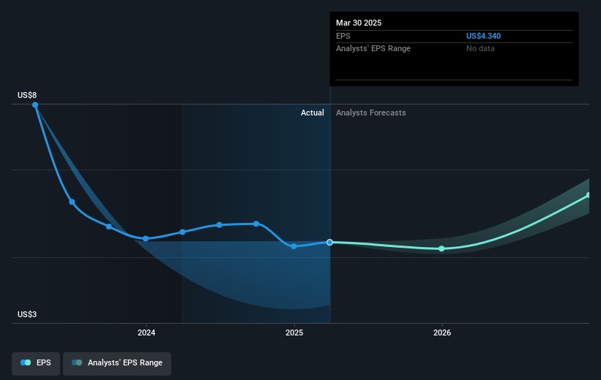Select the highlighted Mar 30 2025 data point
This screenshot has height=380, width=601.
coord(330,242)
